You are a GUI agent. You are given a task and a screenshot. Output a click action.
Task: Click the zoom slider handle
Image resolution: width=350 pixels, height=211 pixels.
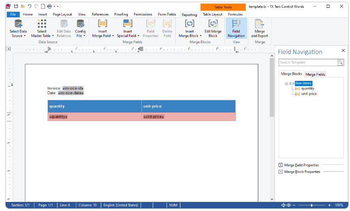311,205
